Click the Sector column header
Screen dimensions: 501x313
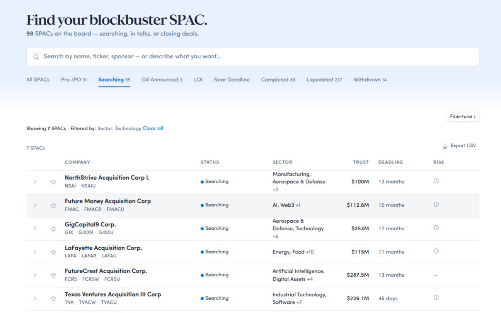tap(282, 162)
